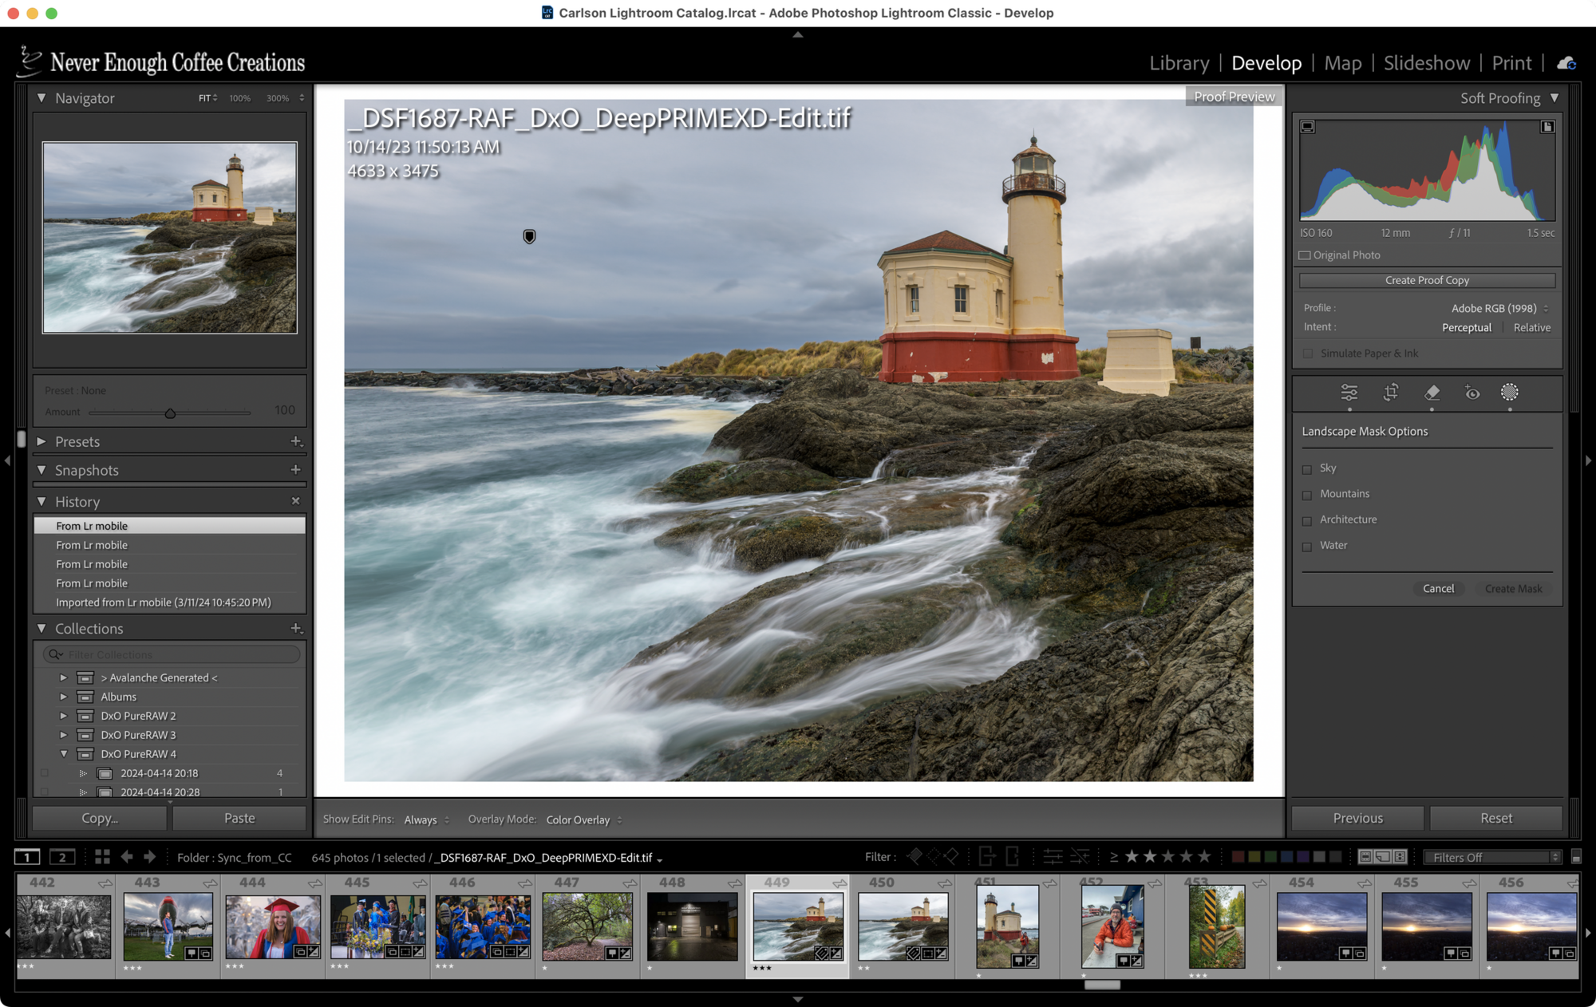
Task: Open cloud sync status icon
Action: point(1566,63)
